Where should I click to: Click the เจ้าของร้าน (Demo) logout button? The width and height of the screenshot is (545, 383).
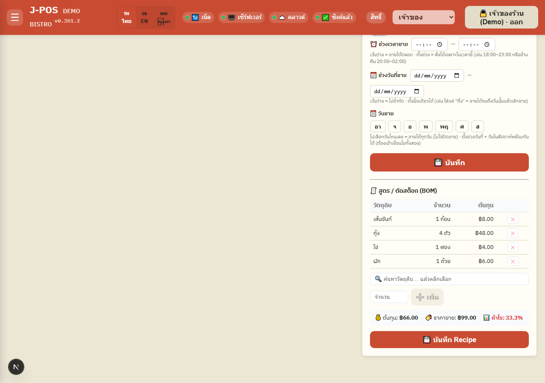click(502, 17)
